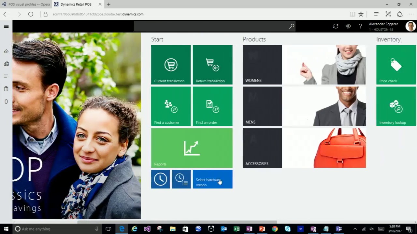
Task: Open the MENS product category
Action: point(304,106)
